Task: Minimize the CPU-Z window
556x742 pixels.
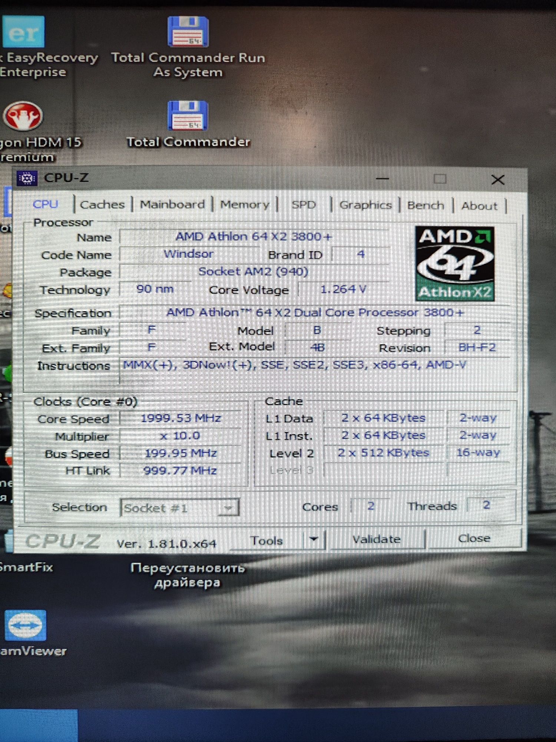Action: point(382,179)
